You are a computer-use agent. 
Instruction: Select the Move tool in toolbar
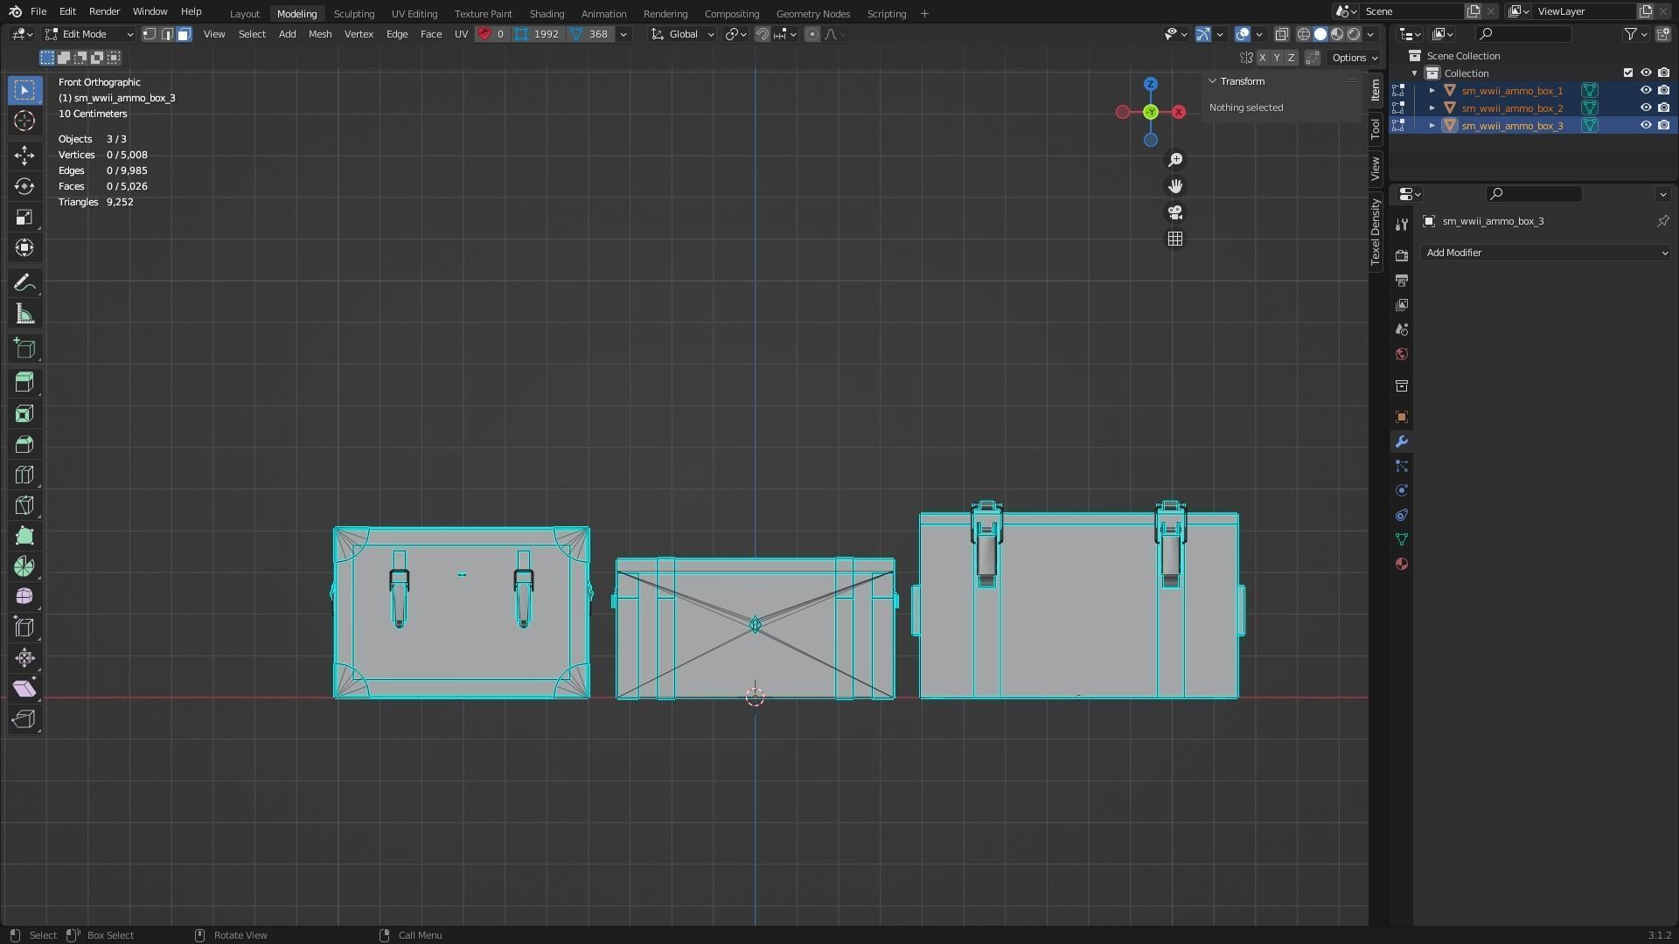(x=24, y=156)
